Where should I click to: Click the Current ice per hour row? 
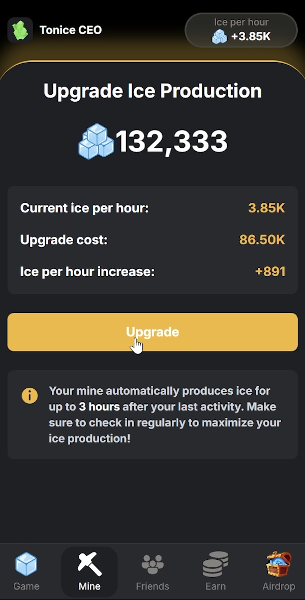tap(152, 208)
